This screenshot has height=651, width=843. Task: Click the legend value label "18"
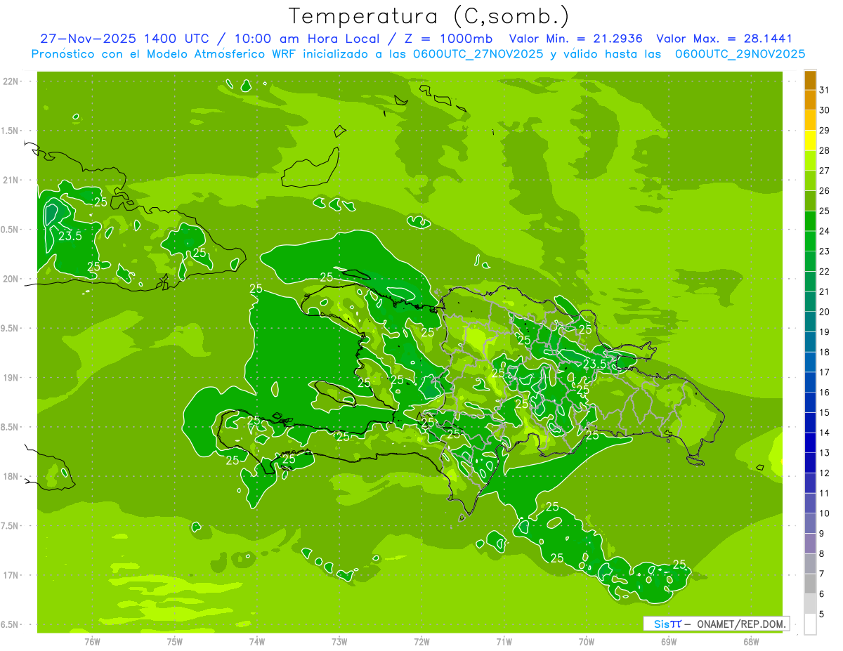825,353
